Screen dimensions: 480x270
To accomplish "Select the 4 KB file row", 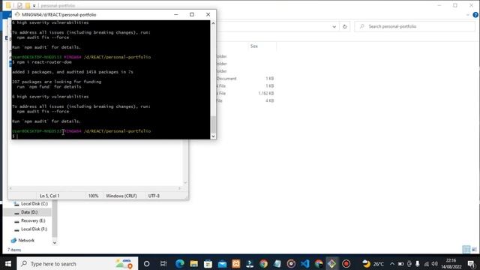I will [x=245, y=100].
